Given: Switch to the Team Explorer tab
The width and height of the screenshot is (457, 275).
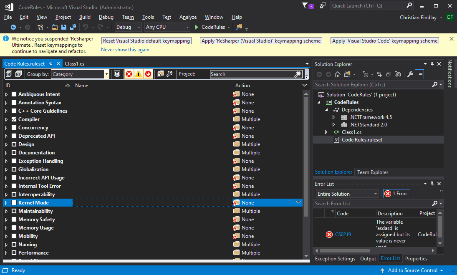Looking at the screenshot, I should click(373, 172).
